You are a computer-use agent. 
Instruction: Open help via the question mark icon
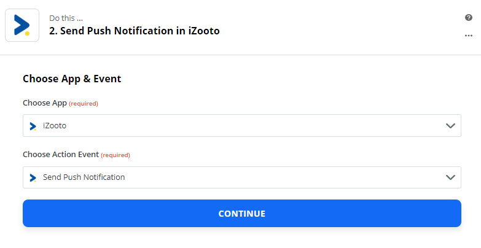(x=469, y=18)
